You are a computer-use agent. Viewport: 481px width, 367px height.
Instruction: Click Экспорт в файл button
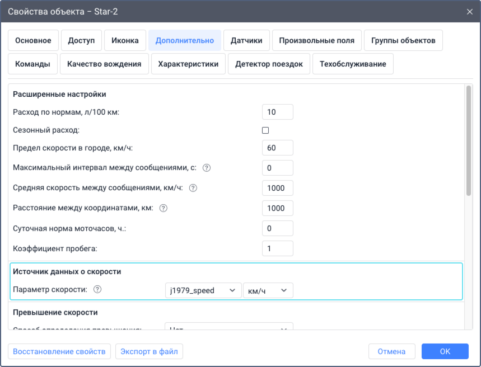149,351
